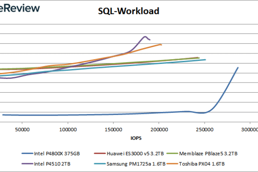Click the 250000 axis tick label
Viewport: 258px width, 172px height.
tap(205, 130)
